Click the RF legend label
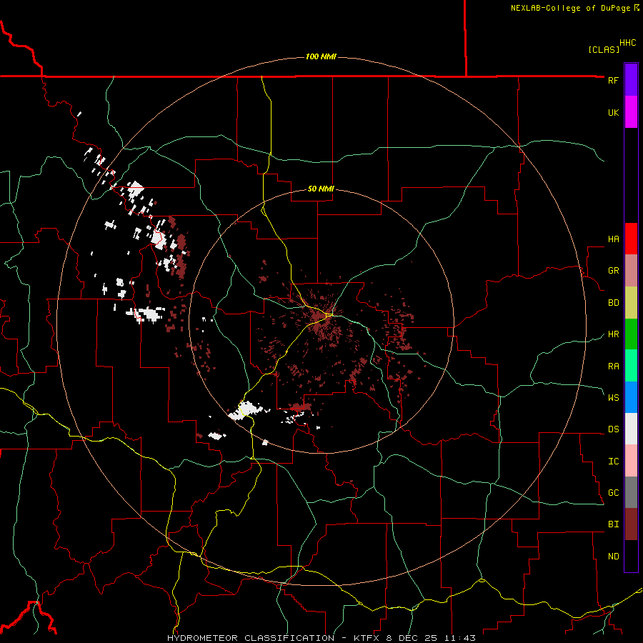 (613, 80)
